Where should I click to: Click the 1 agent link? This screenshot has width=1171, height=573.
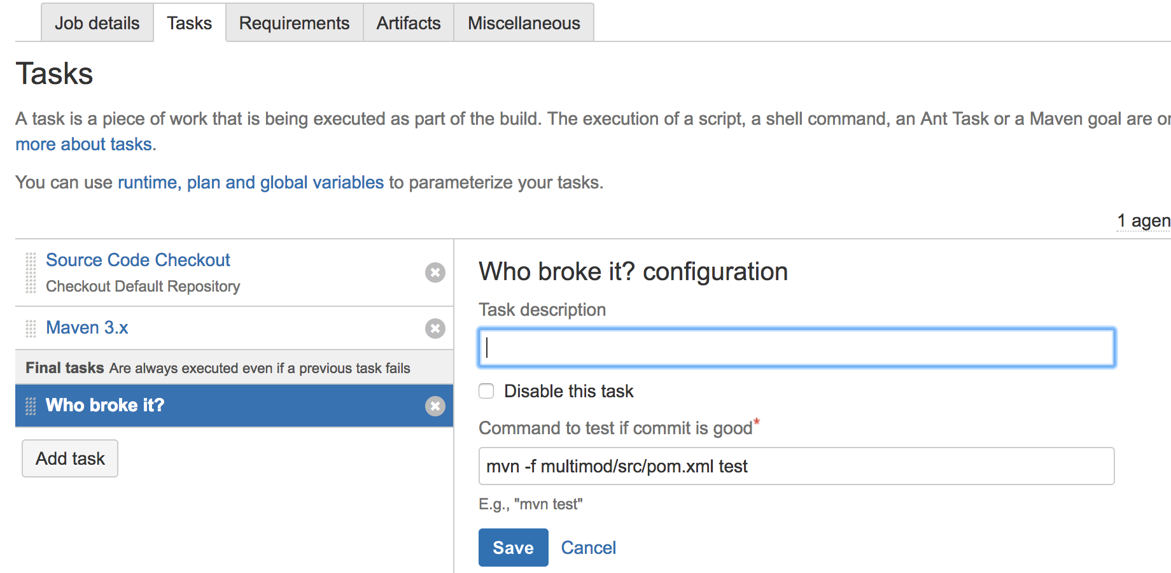point(1143,220)
